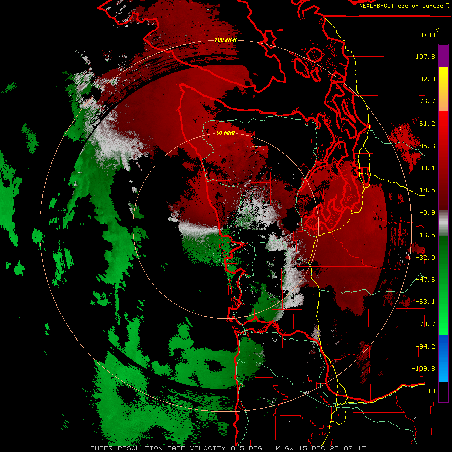Image resolution: width=452 pixels, height=452 pixels.
Task: Click the -32.0 scale value
Action: (x=425, y=258)
